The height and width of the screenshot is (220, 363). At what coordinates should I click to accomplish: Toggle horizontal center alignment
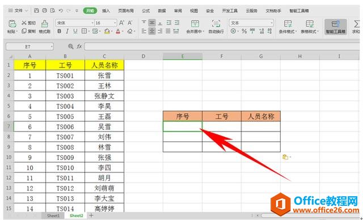(152, 31)
